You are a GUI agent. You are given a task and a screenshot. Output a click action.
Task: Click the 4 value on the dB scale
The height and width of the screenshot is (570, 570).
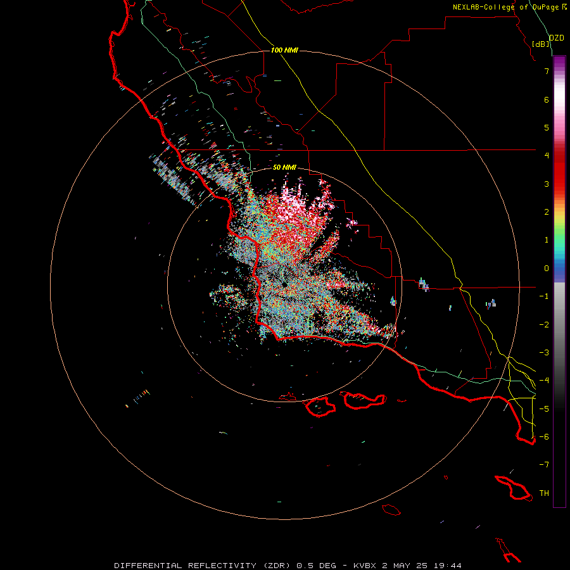click(547, 156)
